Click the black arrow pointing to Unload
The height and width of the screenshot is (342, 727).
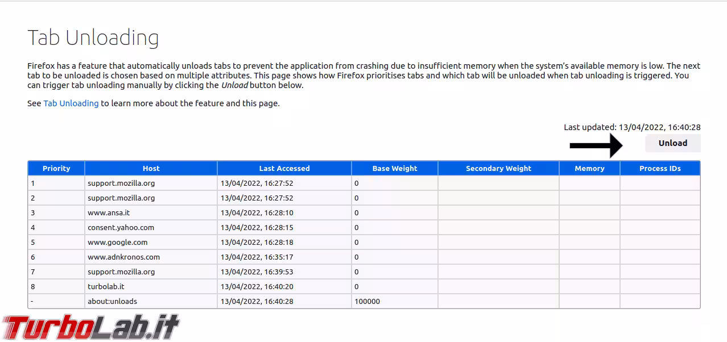point(596,145)
